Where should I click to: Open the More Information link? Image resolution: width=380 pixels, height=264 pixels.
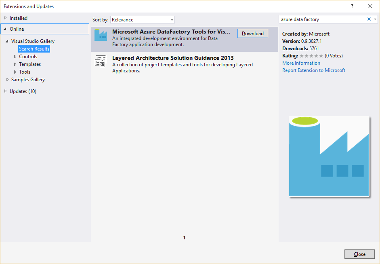pos(301,63)
